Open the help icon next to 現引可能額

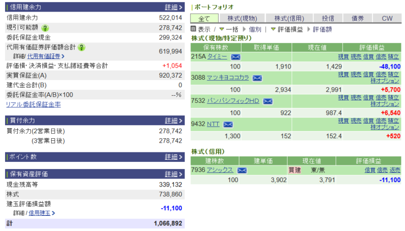[x=45, y=28]
